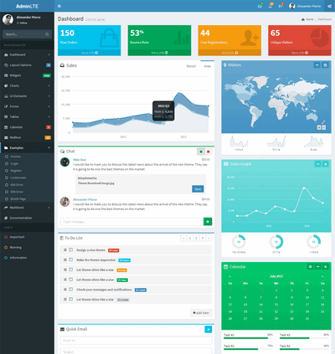Click the sidebar search magnifier icon
The height and width of the screenshot is (354, 335).
tap(47, 34)
